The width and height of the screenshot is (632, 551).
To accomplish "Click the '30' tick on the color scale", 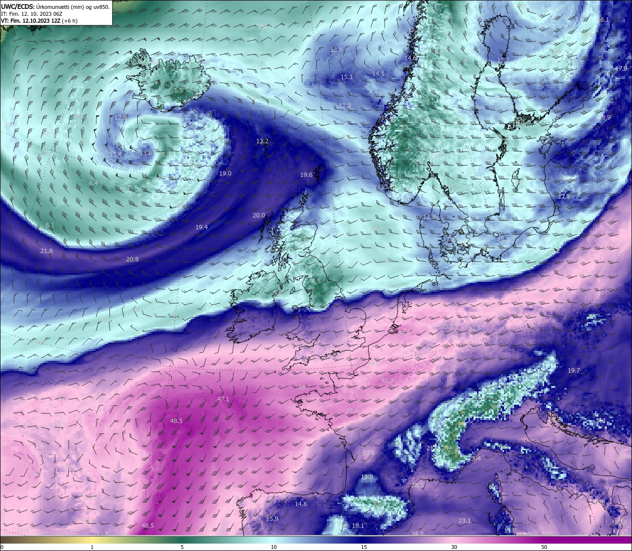I will [454, 547].
